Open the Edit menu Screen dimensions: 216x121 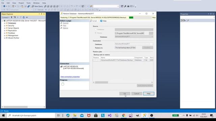[x=8, y=3]
